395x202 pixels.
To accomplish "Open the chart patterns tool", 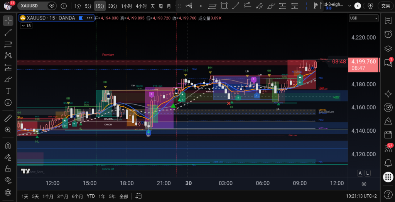I will point(8,55).
